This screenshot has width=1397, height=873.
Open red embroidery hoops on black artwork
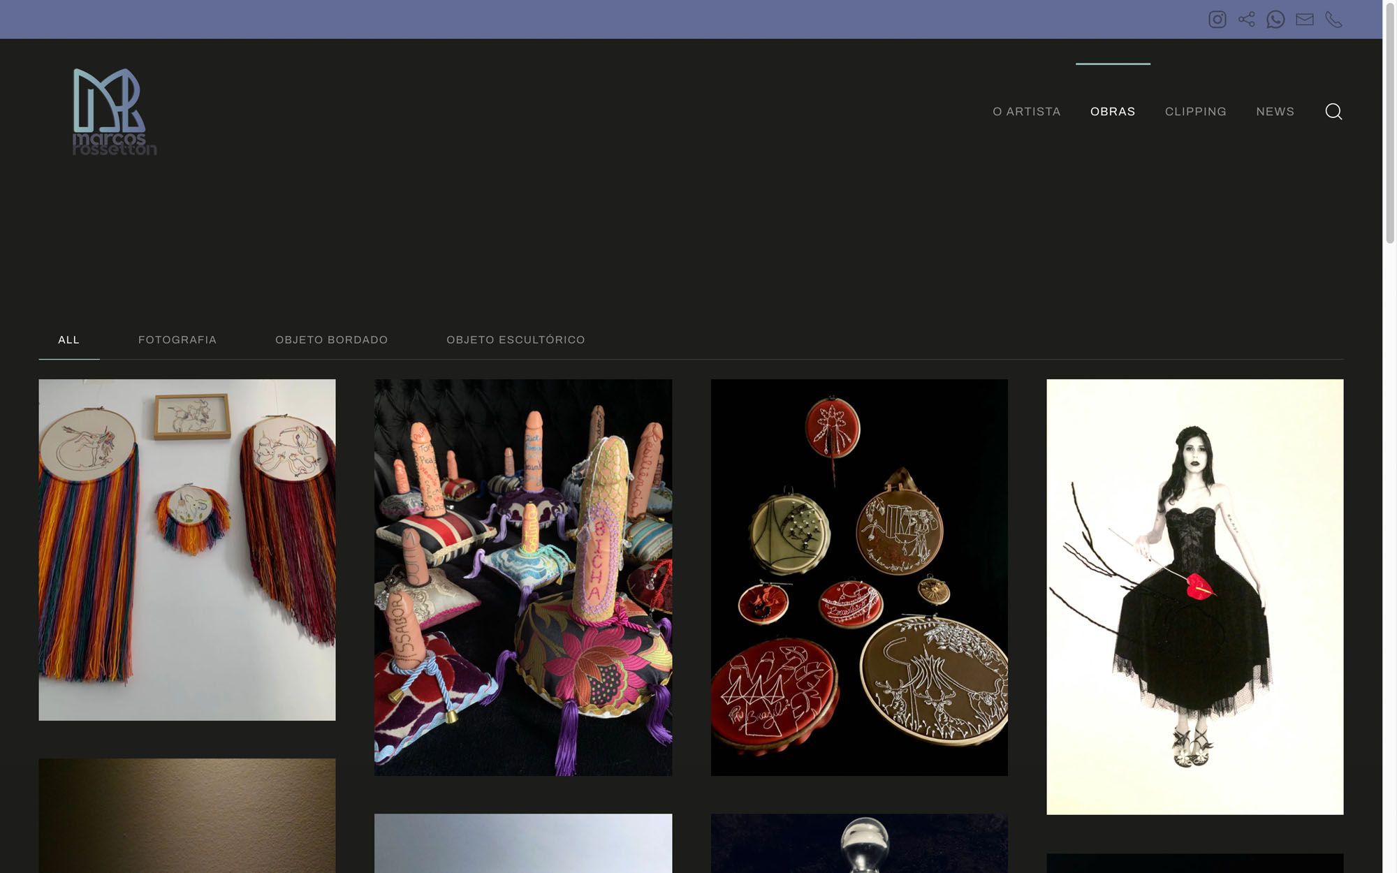click(x=859, y=577)
